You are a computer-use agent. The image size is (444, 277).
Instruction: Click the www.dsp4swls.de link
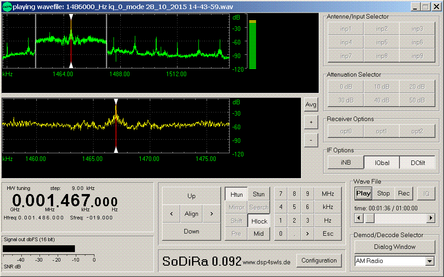pos(266,262)
